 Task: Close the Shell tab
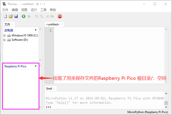[x=54, y=88]
